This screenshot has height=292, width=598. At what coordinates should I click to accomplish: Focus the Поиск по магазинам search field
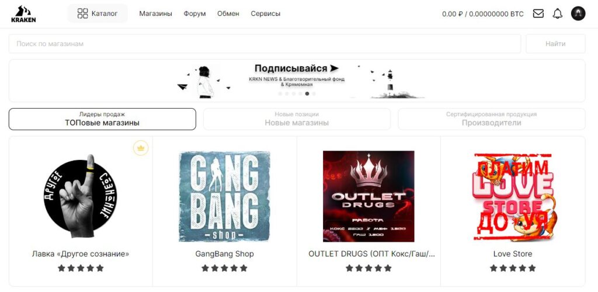point(265,44)
